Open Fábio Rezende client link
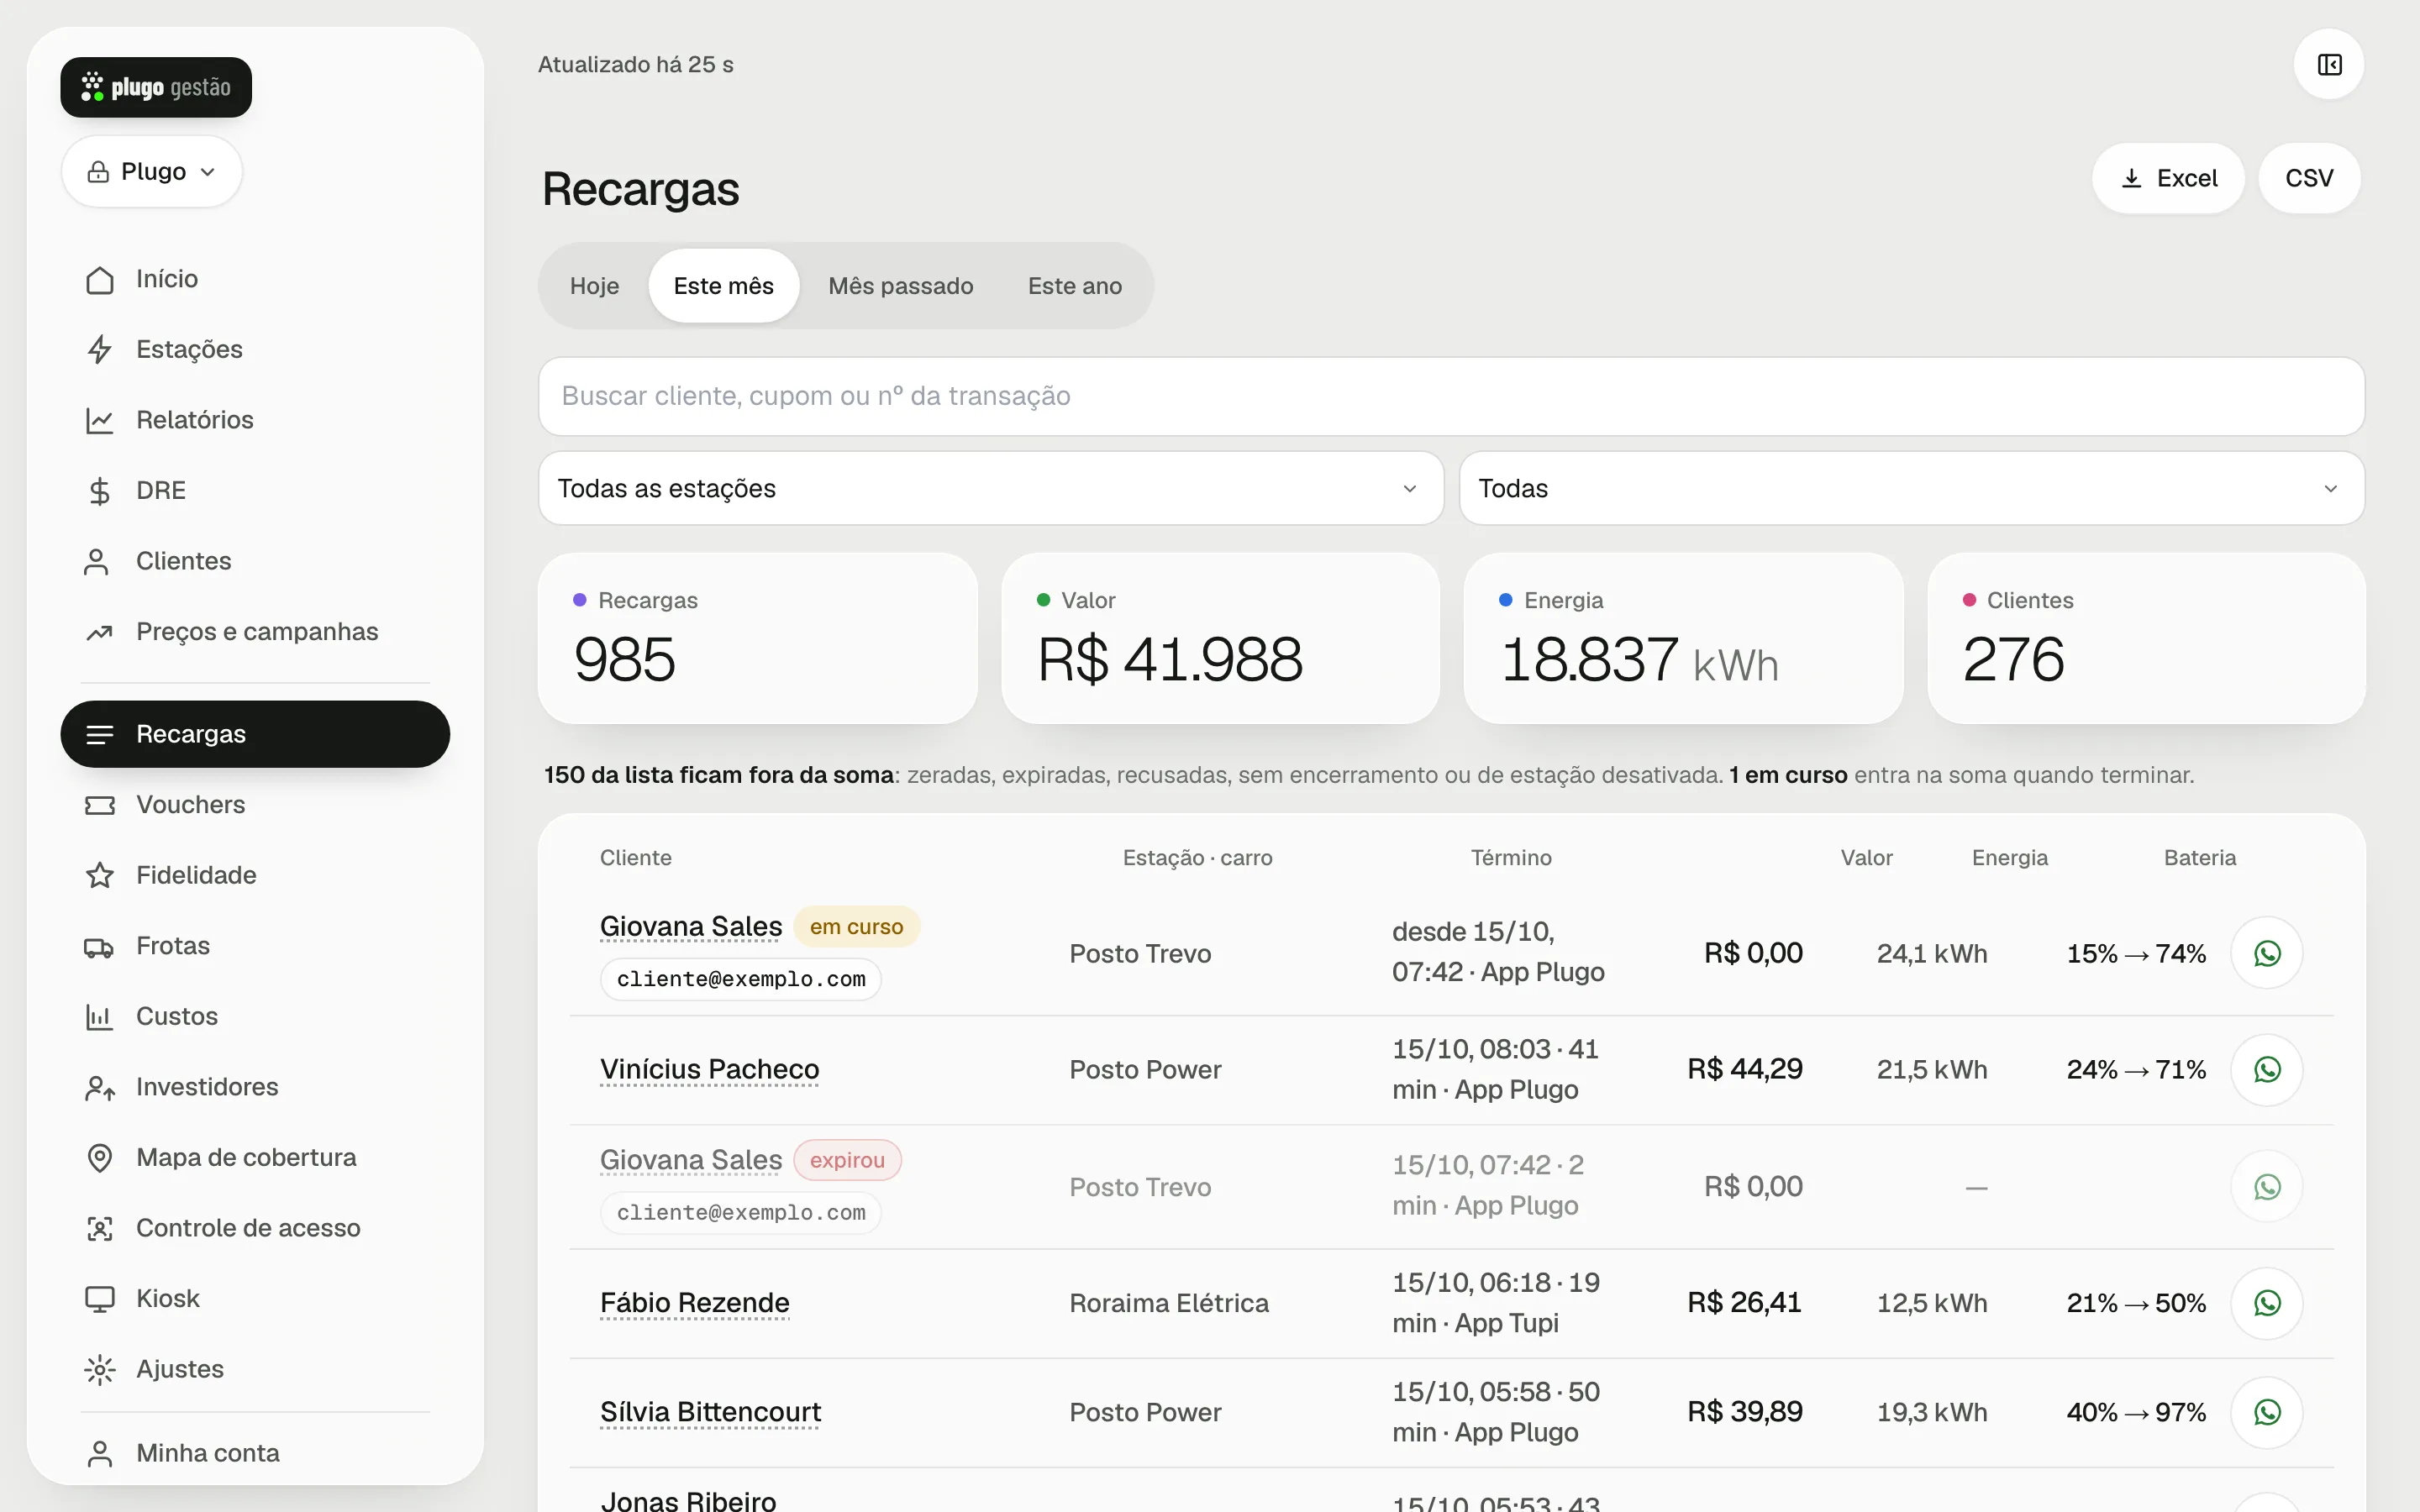 click(694, 1303)
